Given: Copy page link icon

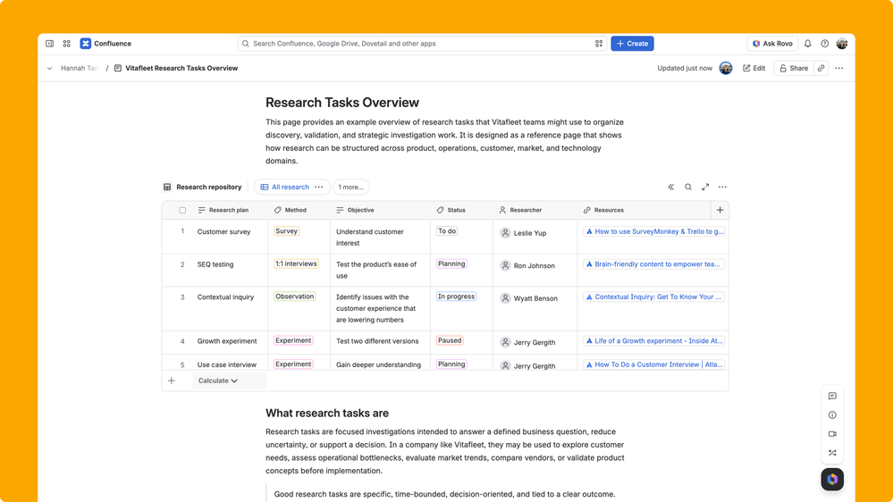Looking at the screenshot, I should (x=821, y=68).
